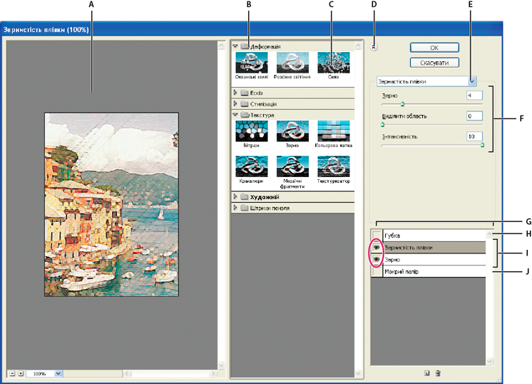Click the new effect layer icon
532x384 pixels.
pyautogui.click(x=427, y=373)
